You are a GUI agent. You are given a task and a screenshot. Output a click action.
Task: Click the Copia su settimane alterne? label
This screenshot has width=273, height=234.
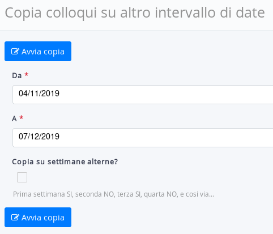pos(65,162)
